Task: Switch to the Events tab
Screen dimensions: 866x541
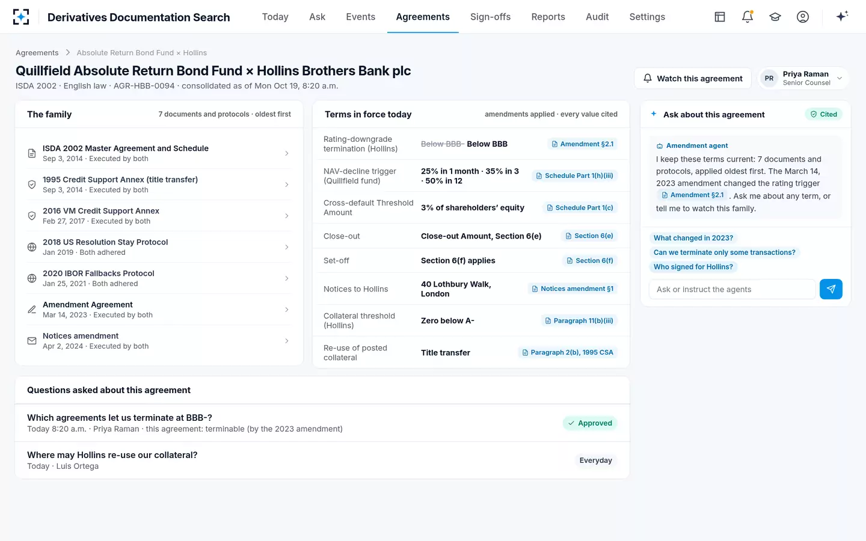Action: point(361,17)
